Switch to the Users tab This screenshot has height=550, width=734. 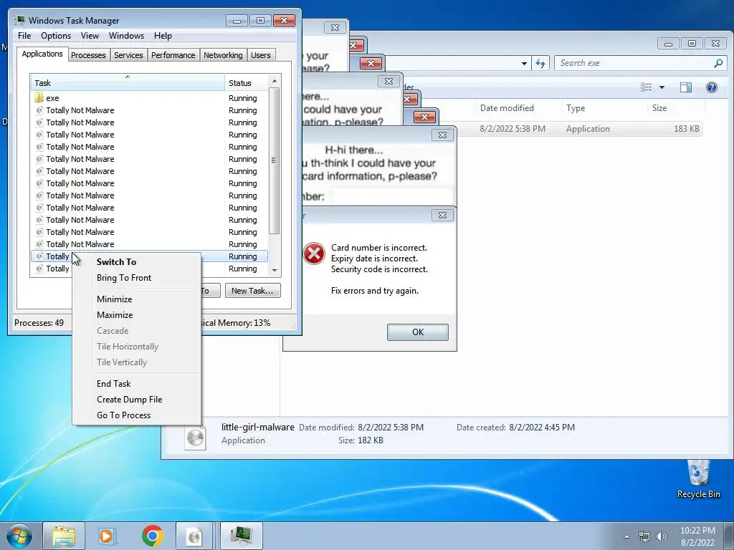[x=260, y=55]
